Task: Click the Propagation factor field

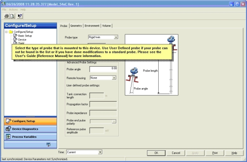Action: click(103, 104)
